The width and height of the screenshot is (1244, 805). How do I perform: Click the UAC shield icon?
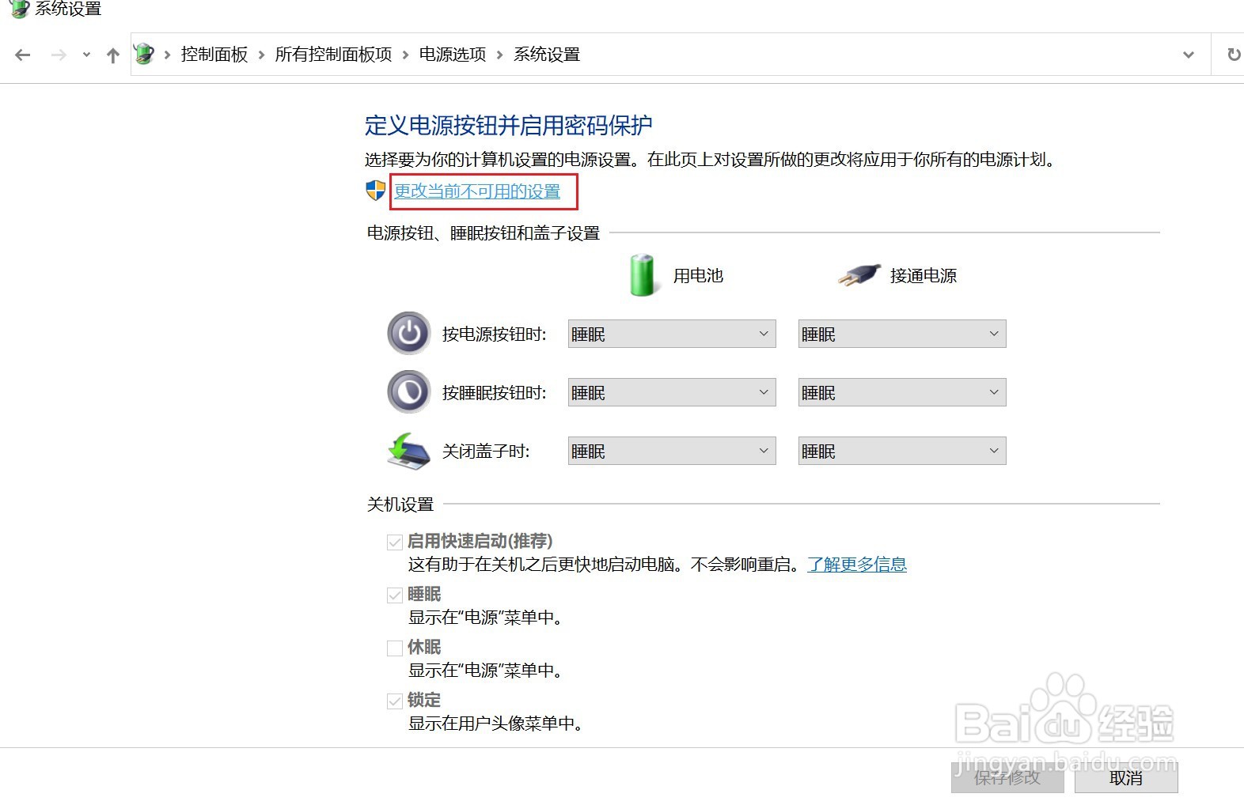click(x=375, y=191)
